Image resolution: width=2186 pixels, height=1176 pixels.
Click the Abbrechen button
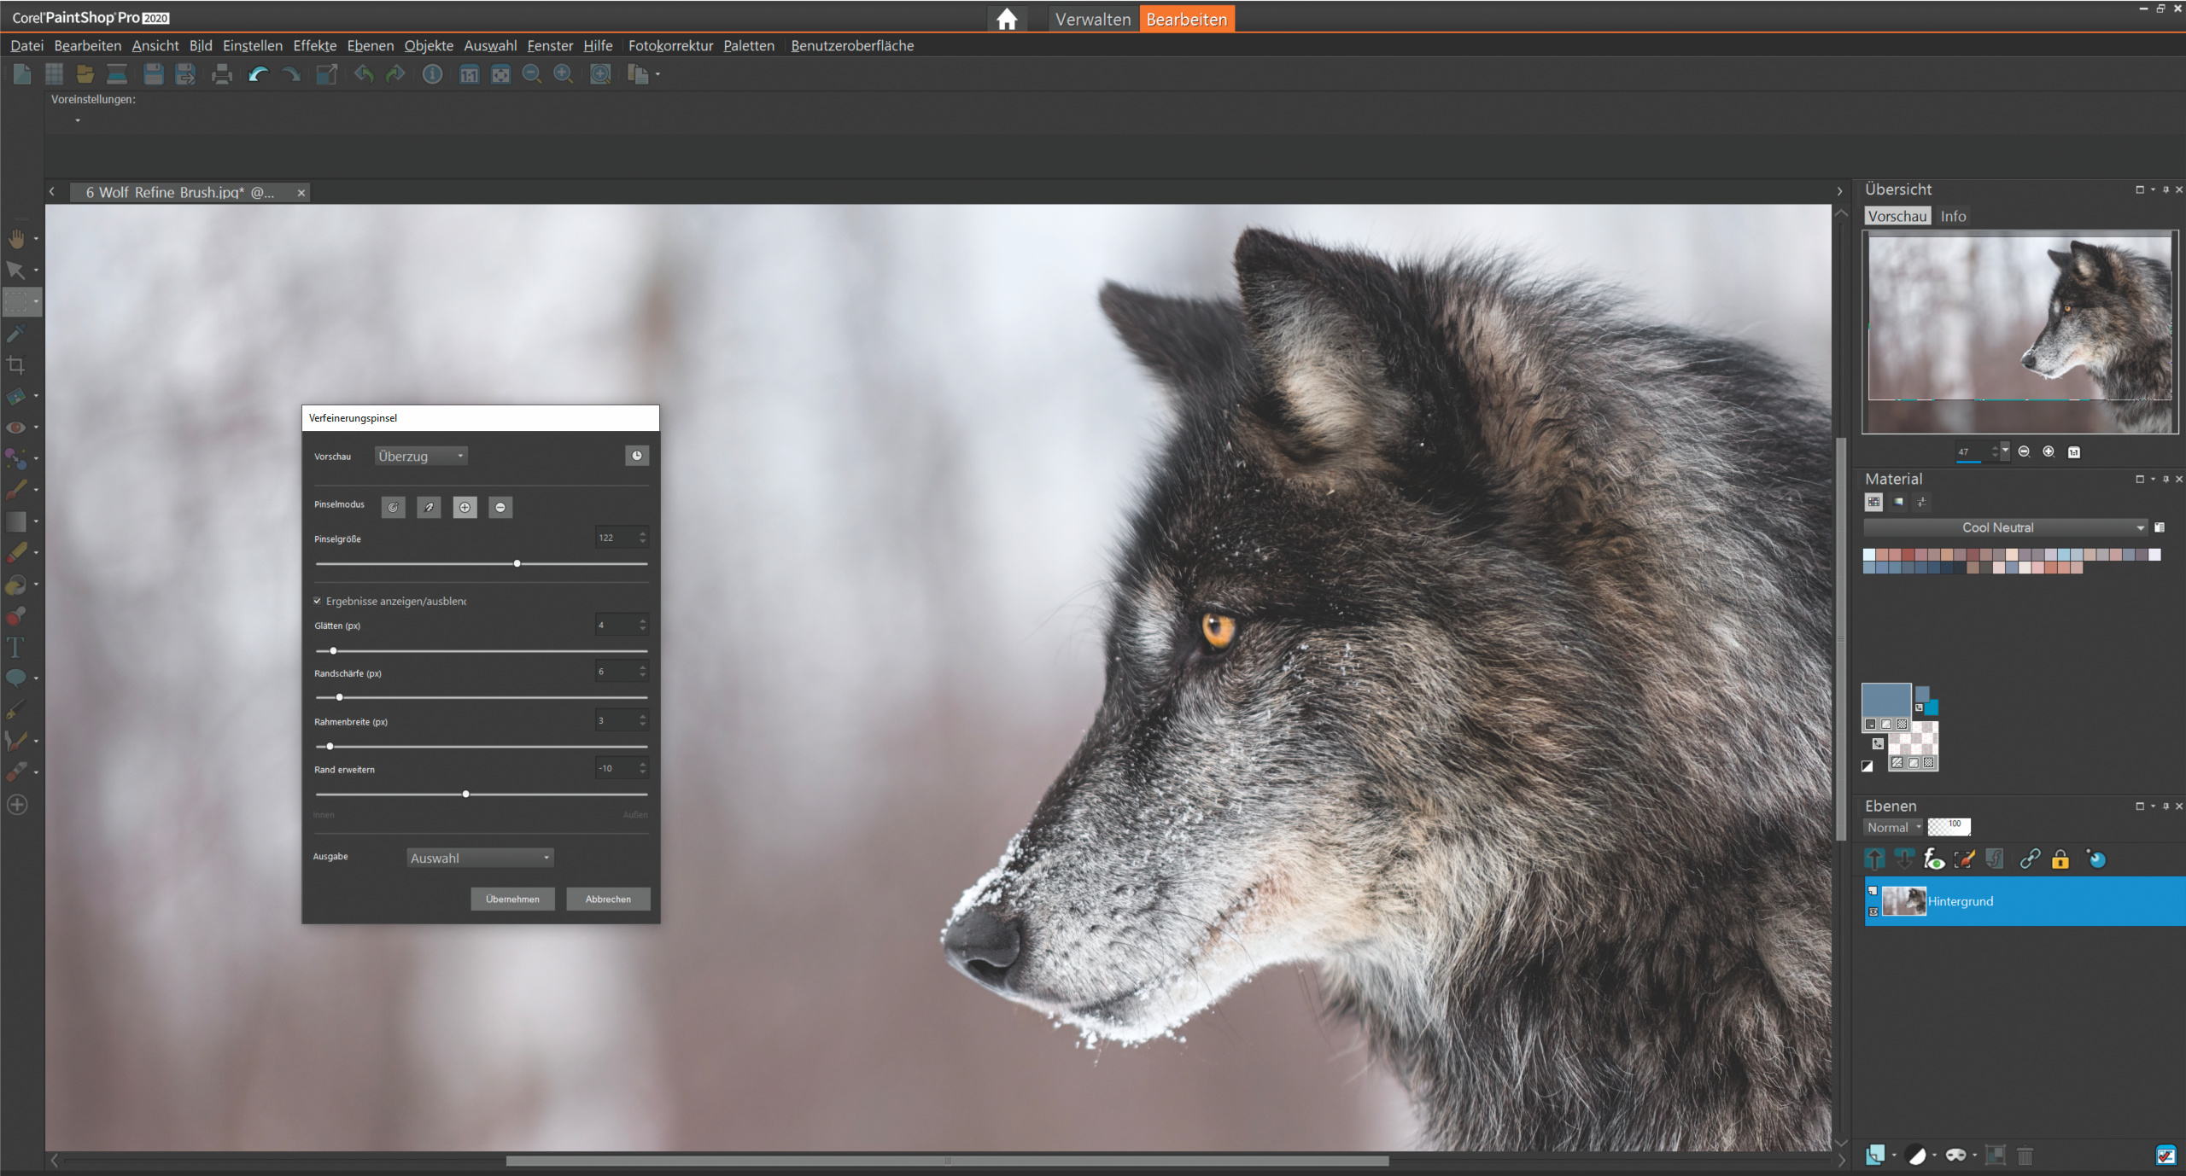coord(608,899)
